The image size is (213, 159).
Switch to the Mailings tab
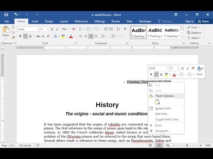tap(99, 21)
